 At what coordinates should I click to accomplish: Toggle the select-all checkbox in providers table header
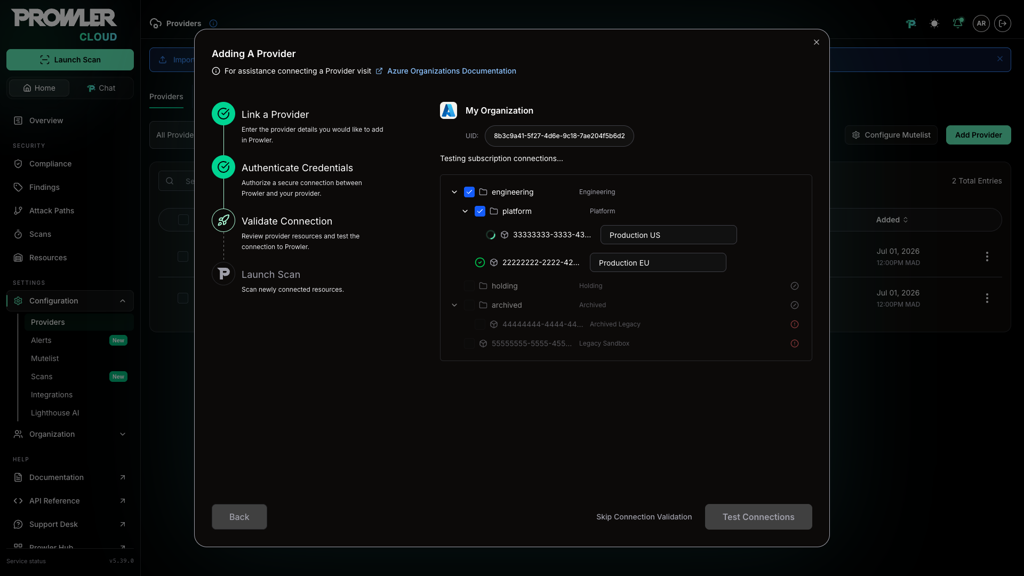(183, 220)
